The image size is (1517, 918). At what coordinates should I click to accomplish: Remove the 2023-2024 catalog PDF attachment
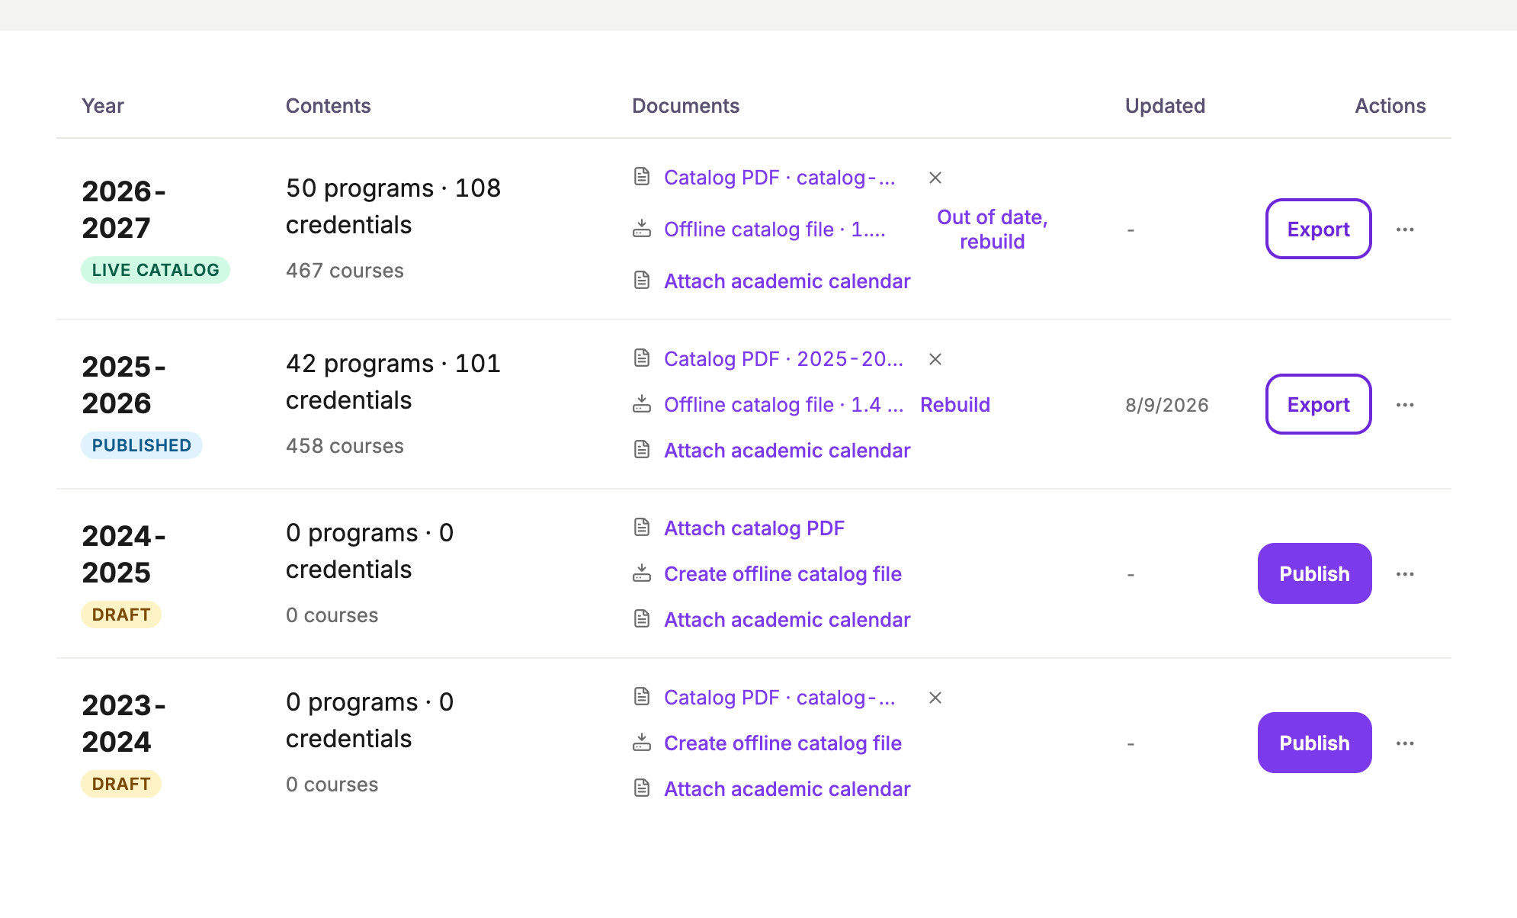935,698
